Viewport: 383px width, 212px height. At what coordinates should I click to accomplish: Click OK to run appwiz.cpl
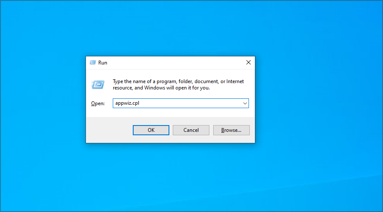coord(151,130)
